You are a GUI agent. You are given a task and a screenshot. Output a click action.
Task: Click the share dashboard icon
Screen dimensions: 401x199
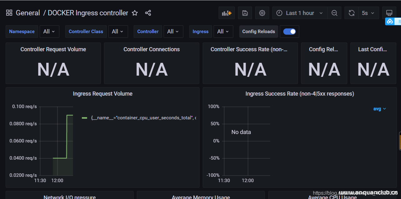[148, 13]
